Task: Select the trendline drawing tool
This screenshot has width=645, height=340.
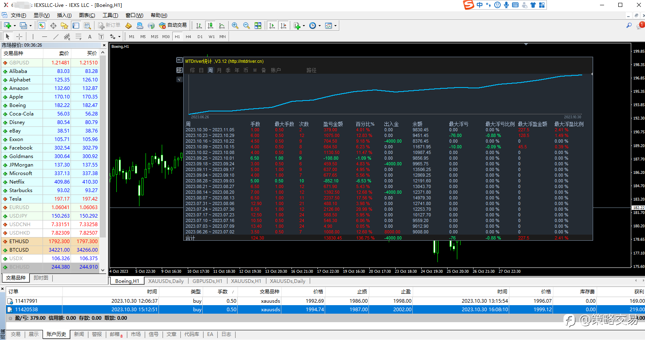Action: [56, 36]
